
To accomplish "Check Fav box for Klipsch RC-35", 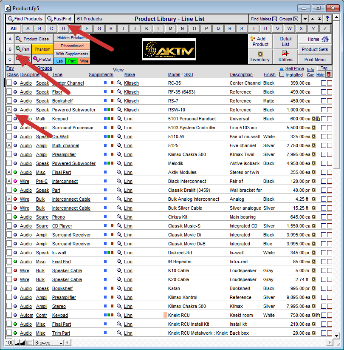I will (x=9, y=83).
